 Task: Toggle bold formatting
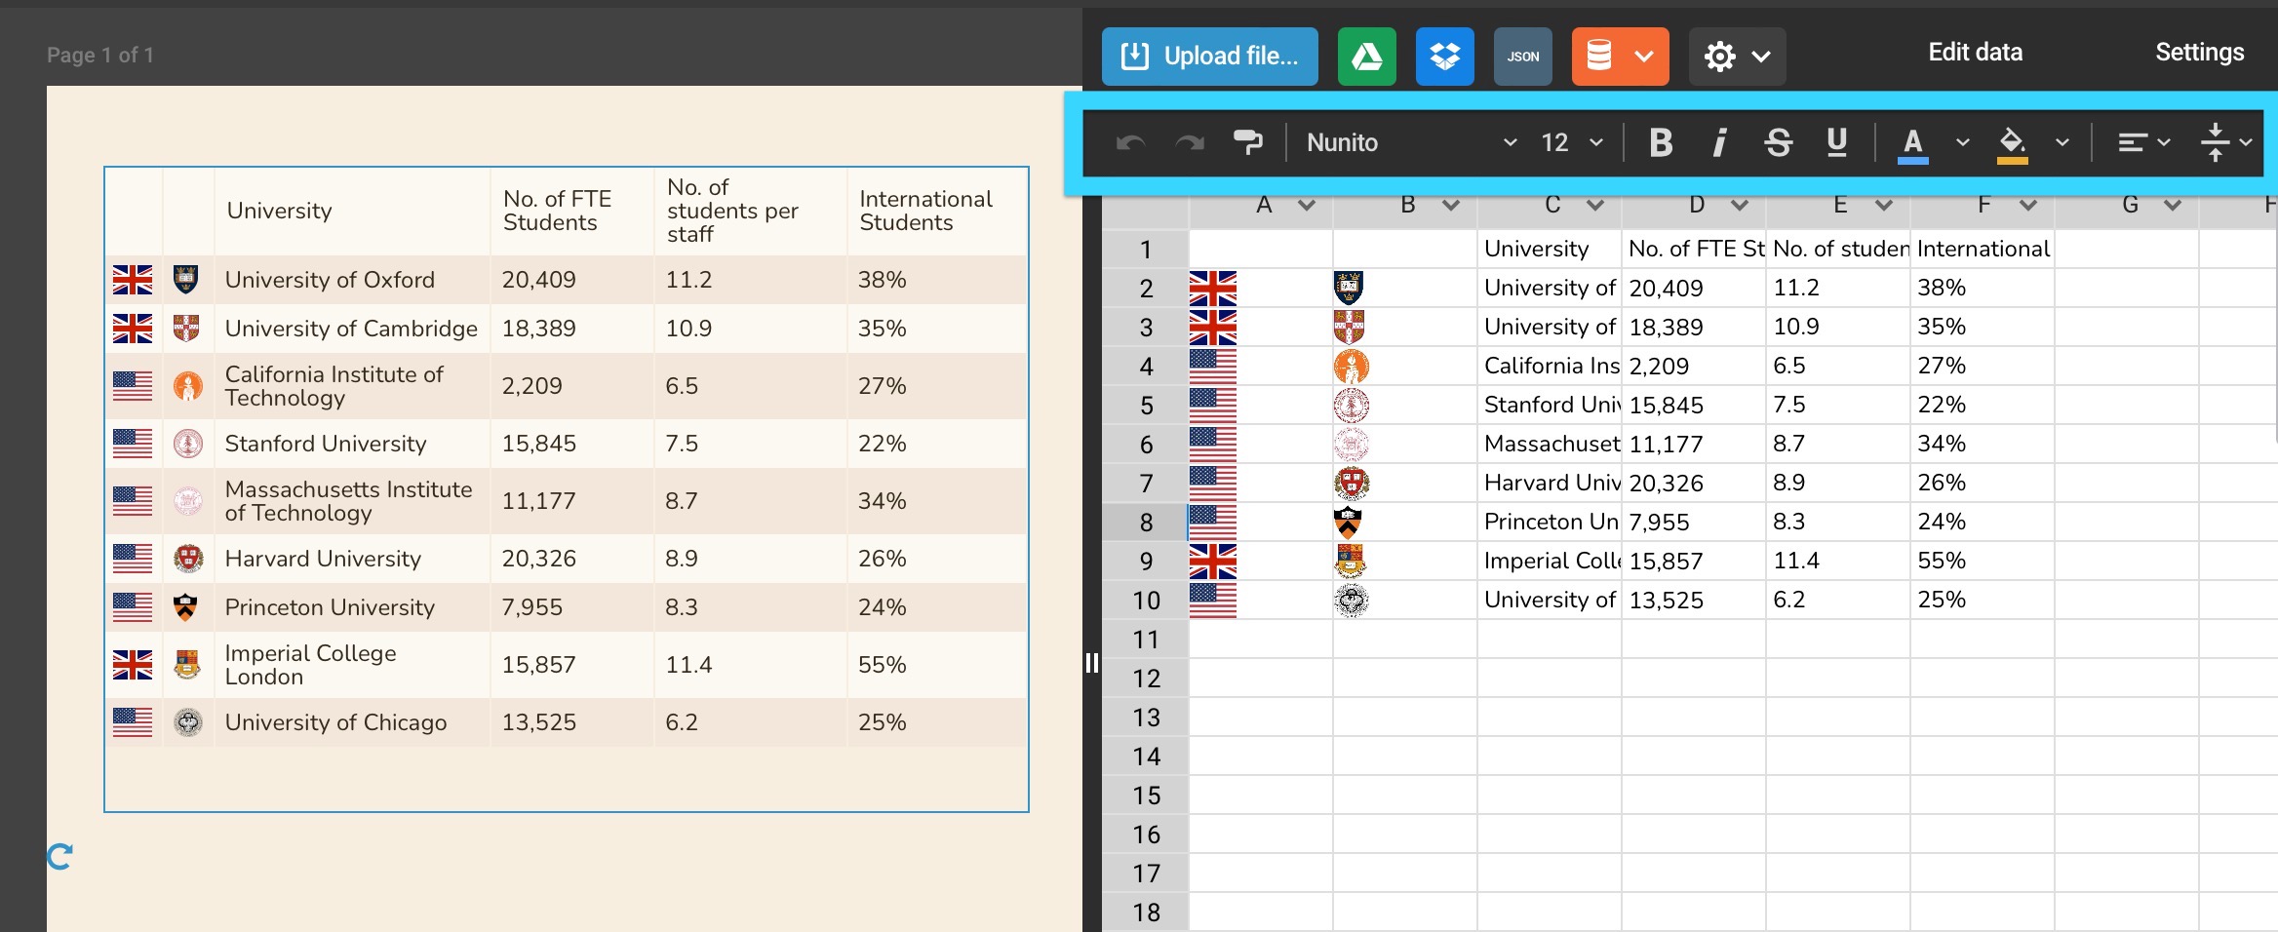click(1661, 143)
